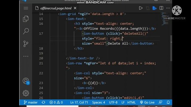The width and height of the screenshot is (191, 107).
Task: Change the HTML language mode
Action: click(131, 102)
